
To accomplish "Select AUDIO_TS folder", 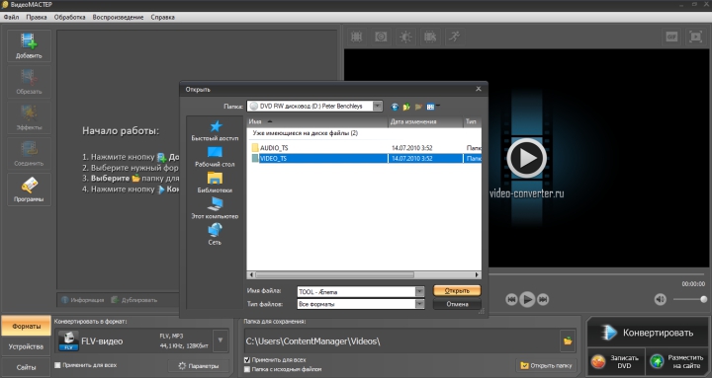I will click(x=274, y=148).
